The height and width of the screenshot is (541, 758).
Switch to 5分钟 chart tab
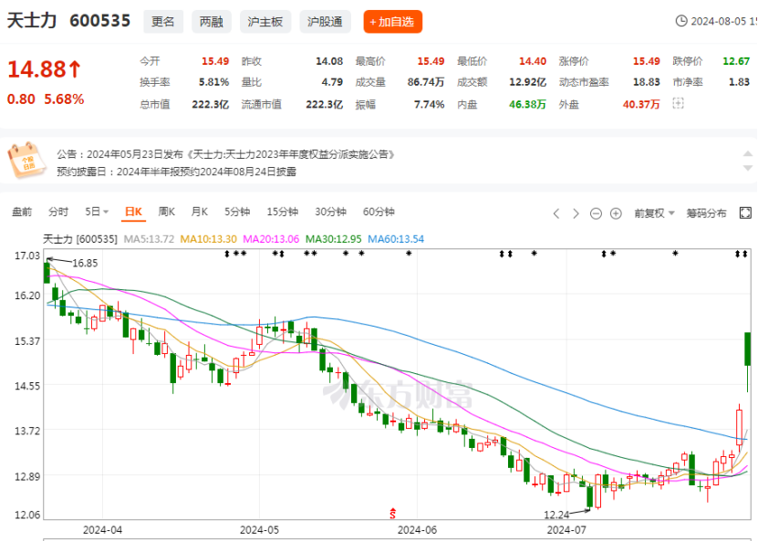(237, 212)
